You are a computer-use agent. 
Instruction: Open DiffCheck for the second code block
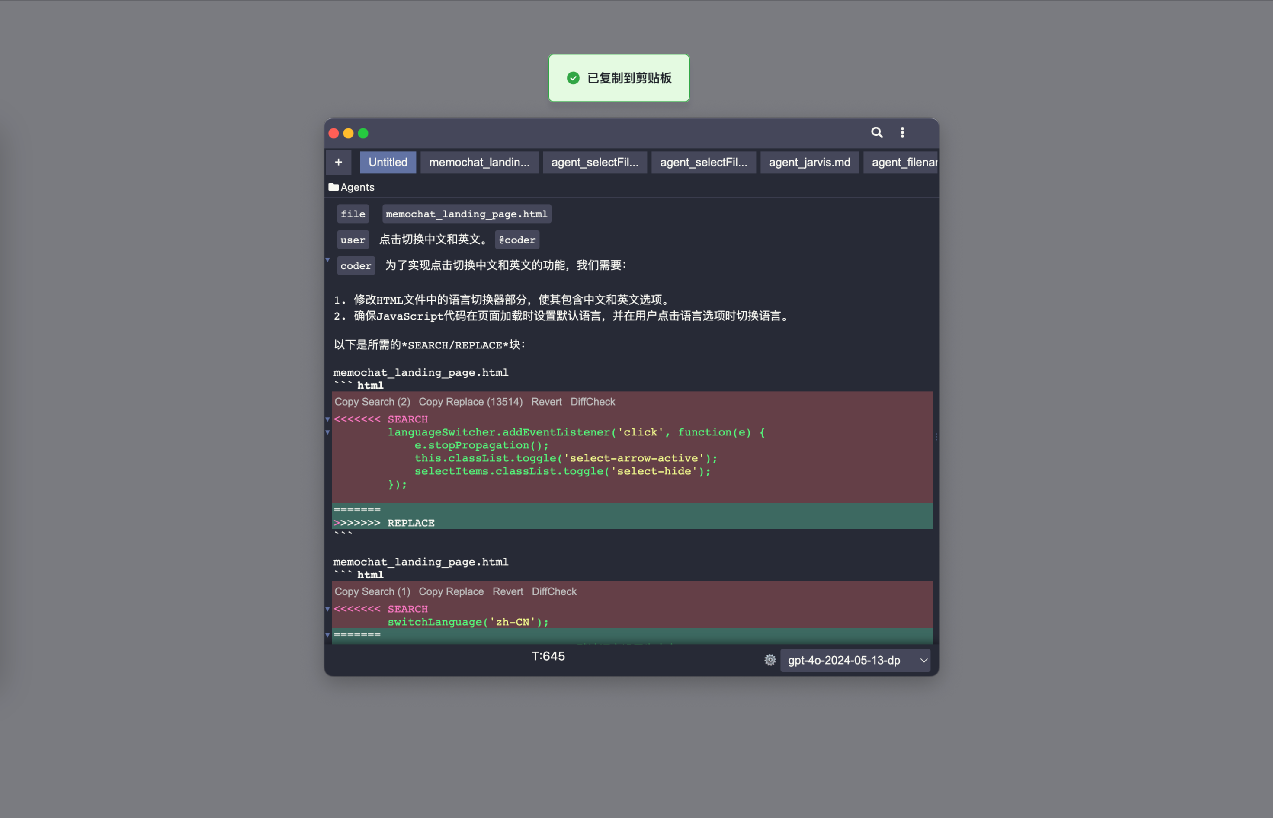tap(554, 591)
